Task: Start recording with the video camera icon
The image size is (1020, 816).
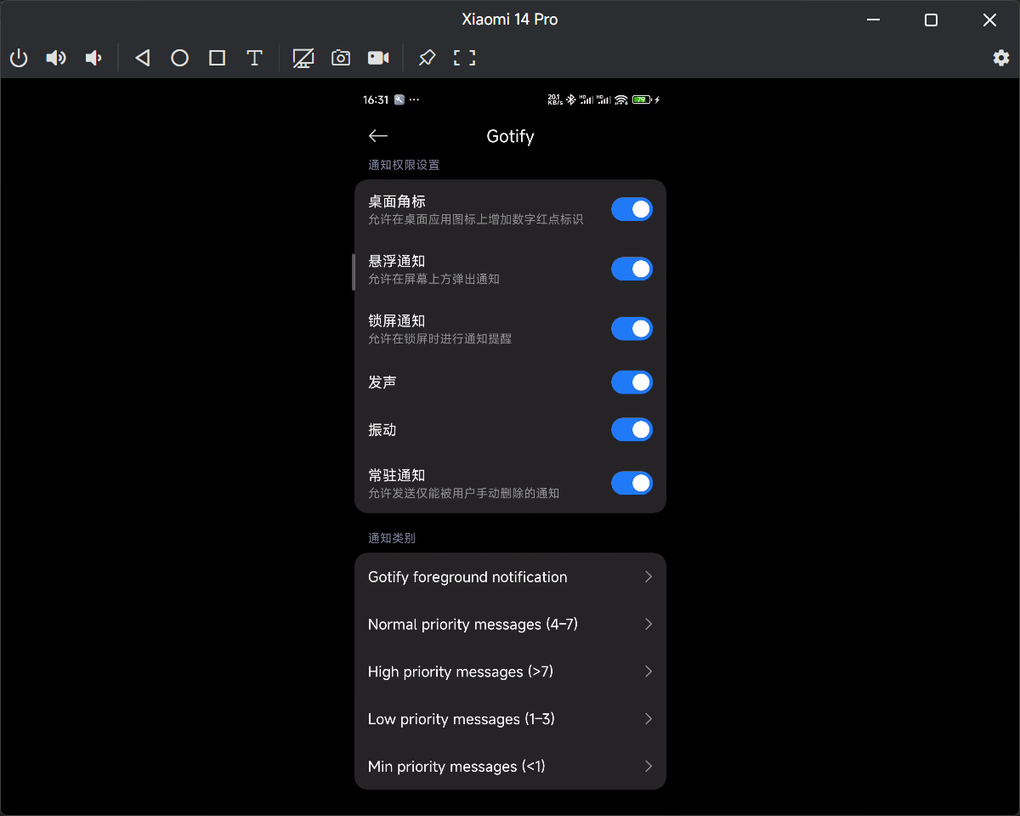Action: click(378, 58)
